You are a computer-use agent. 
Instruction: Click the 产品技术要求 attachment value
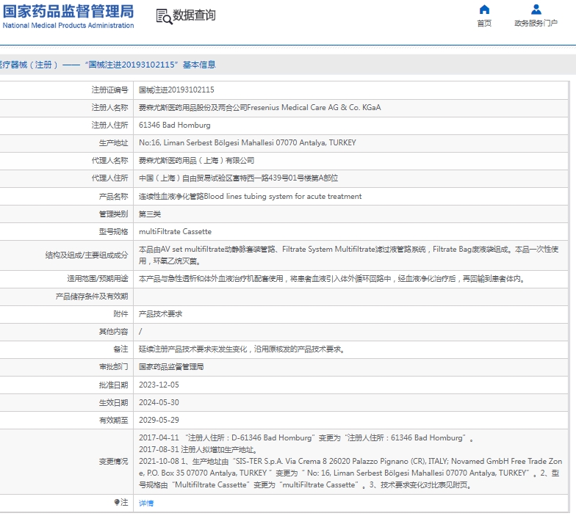coord(160,314)
